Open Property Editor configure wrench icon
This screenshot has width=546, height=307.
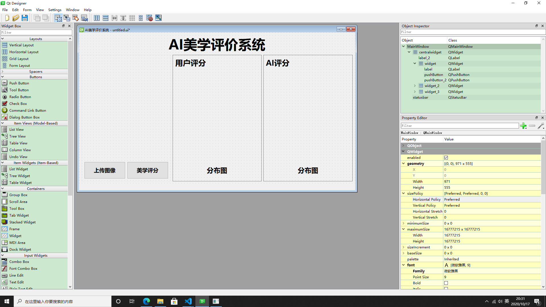click(541, 126)
